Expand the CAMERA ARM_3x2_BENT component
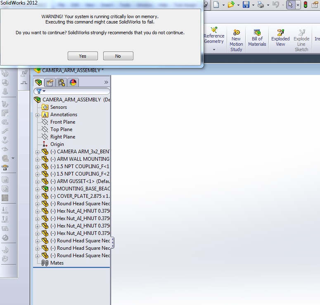This screenshot has width=320, height=305. pos(37,152)
